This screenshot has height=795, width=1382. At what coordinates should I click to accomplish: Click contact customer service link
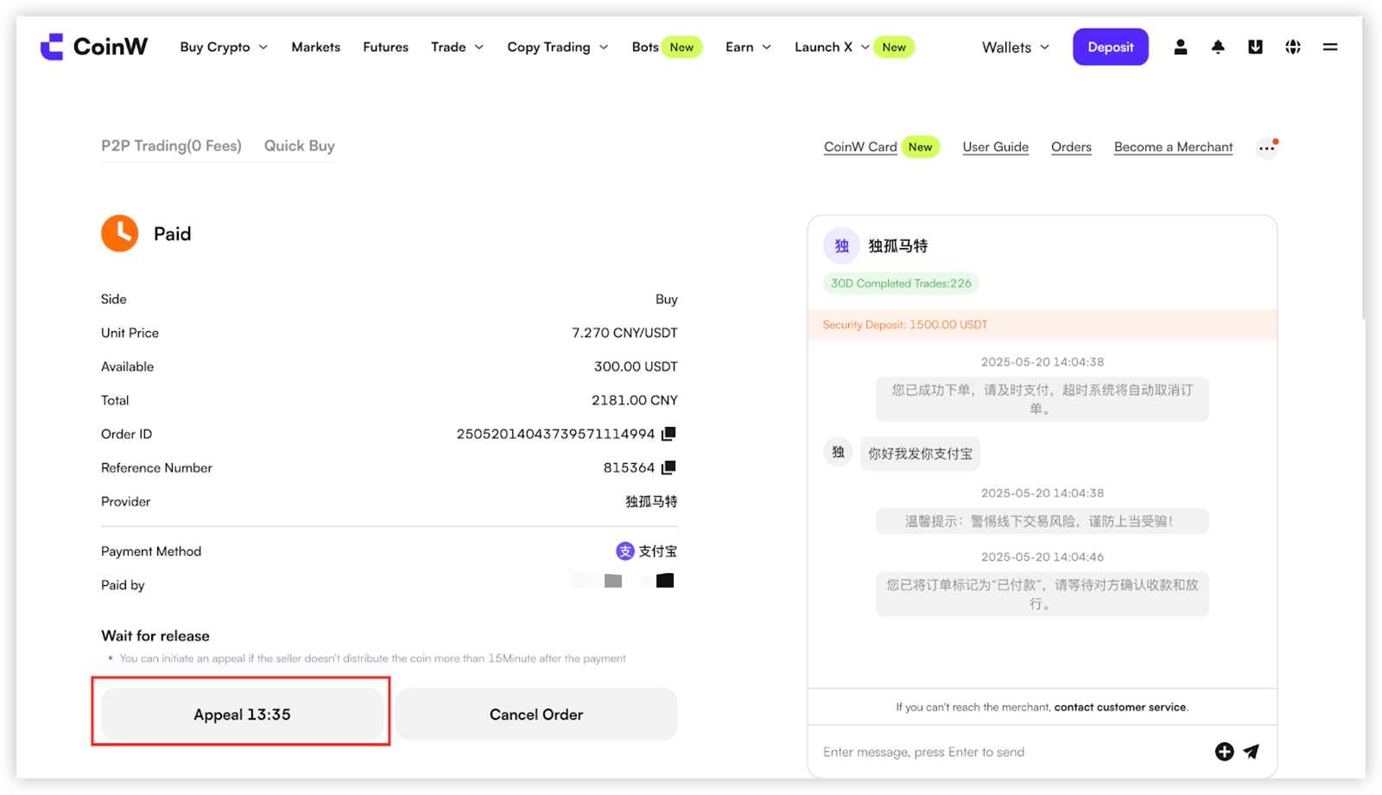pyautogui.click(x=1119, y=707)
